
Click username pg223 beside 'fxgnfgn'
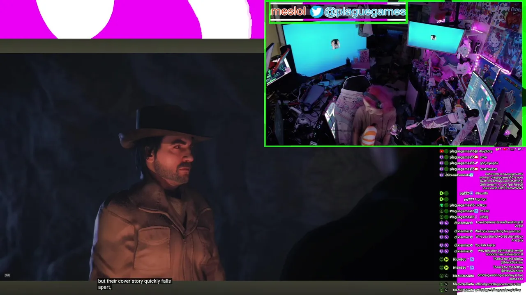pos(468,199)
